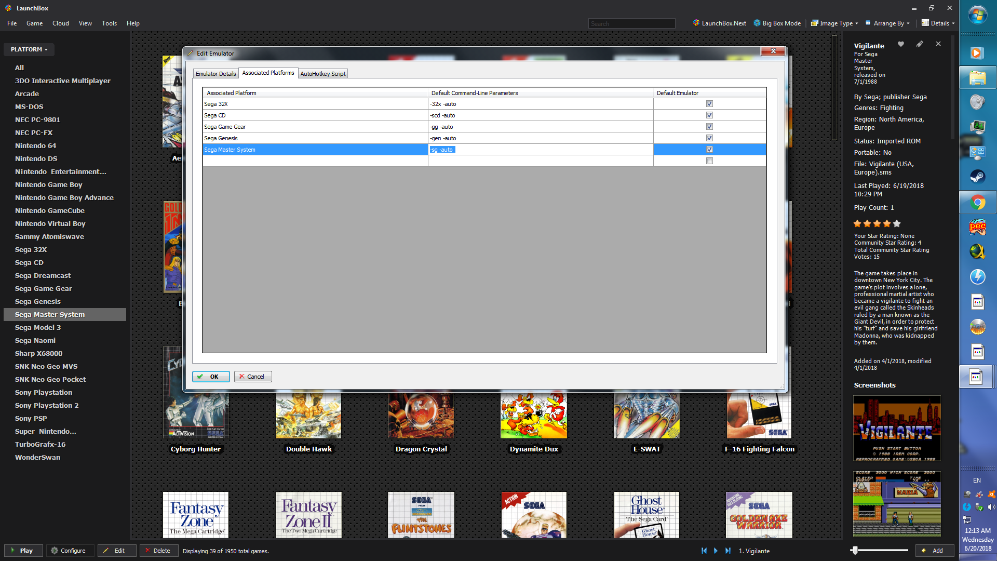Select Arcade in platform sidebar

pyautogui.click(x=27, y=94)
